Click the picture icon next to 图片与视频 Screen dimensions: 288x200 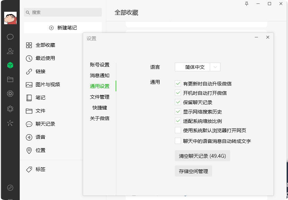[29, 85]
